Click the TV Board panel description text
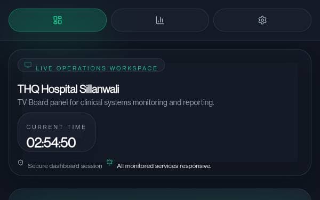Screen dimensions: 320x200 coord(116,102)
